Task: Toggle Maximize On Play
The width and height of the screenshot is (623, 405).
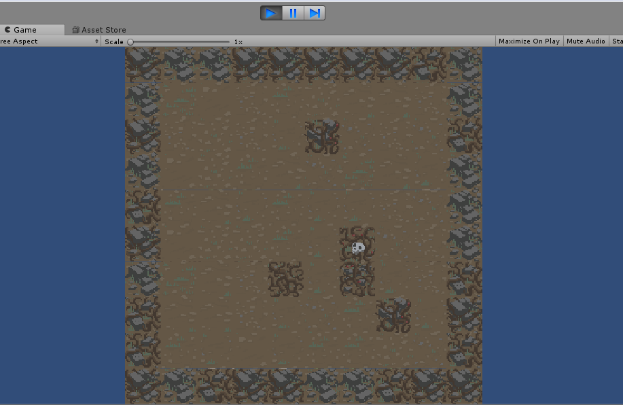Action: 529,41
